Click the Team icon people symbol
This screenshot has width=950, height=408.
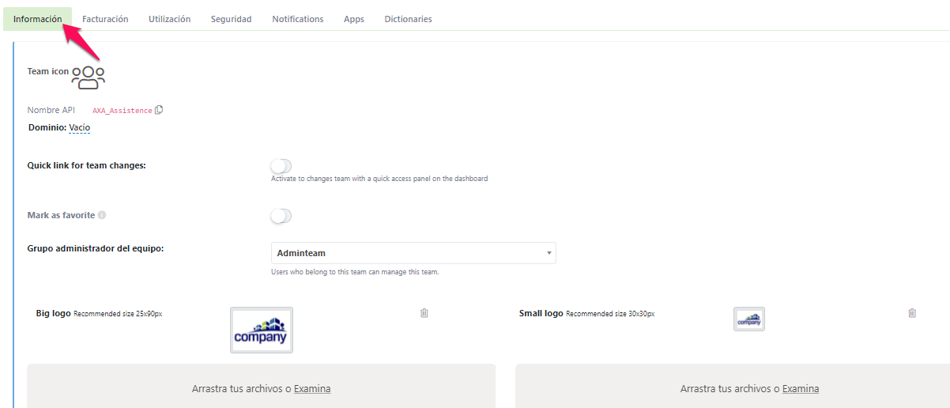coord(88,76)
